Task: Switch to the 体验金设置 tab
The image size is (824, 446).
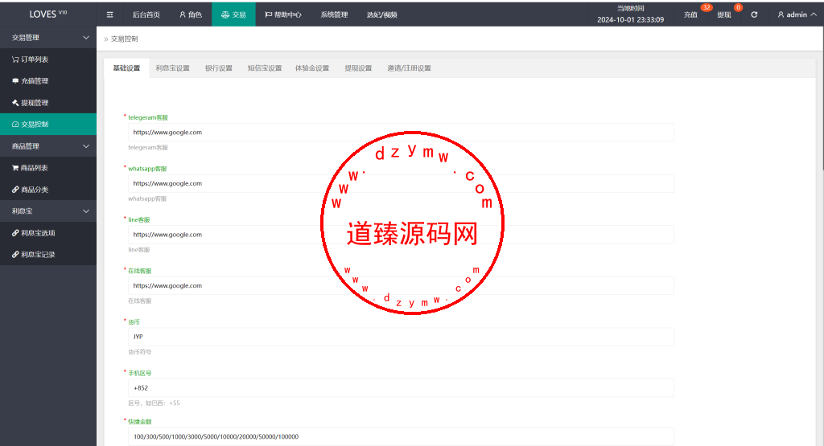Action: [x=311, y=68]
